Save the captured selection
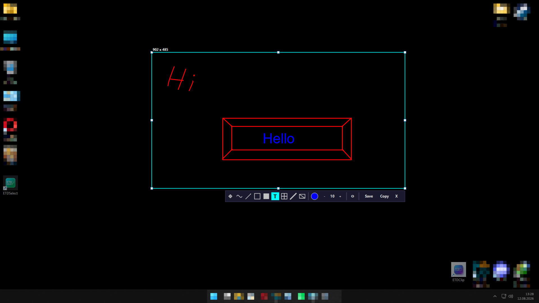The width and height of the screenshot is (539, 303). pos(369,196)
